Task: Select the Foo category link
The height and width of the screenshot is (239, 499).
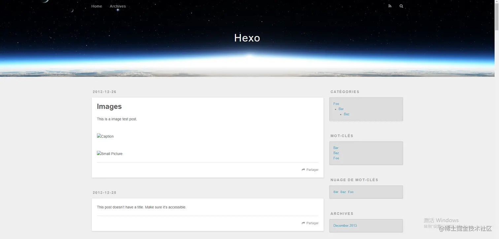Action: tap(336, 104)
